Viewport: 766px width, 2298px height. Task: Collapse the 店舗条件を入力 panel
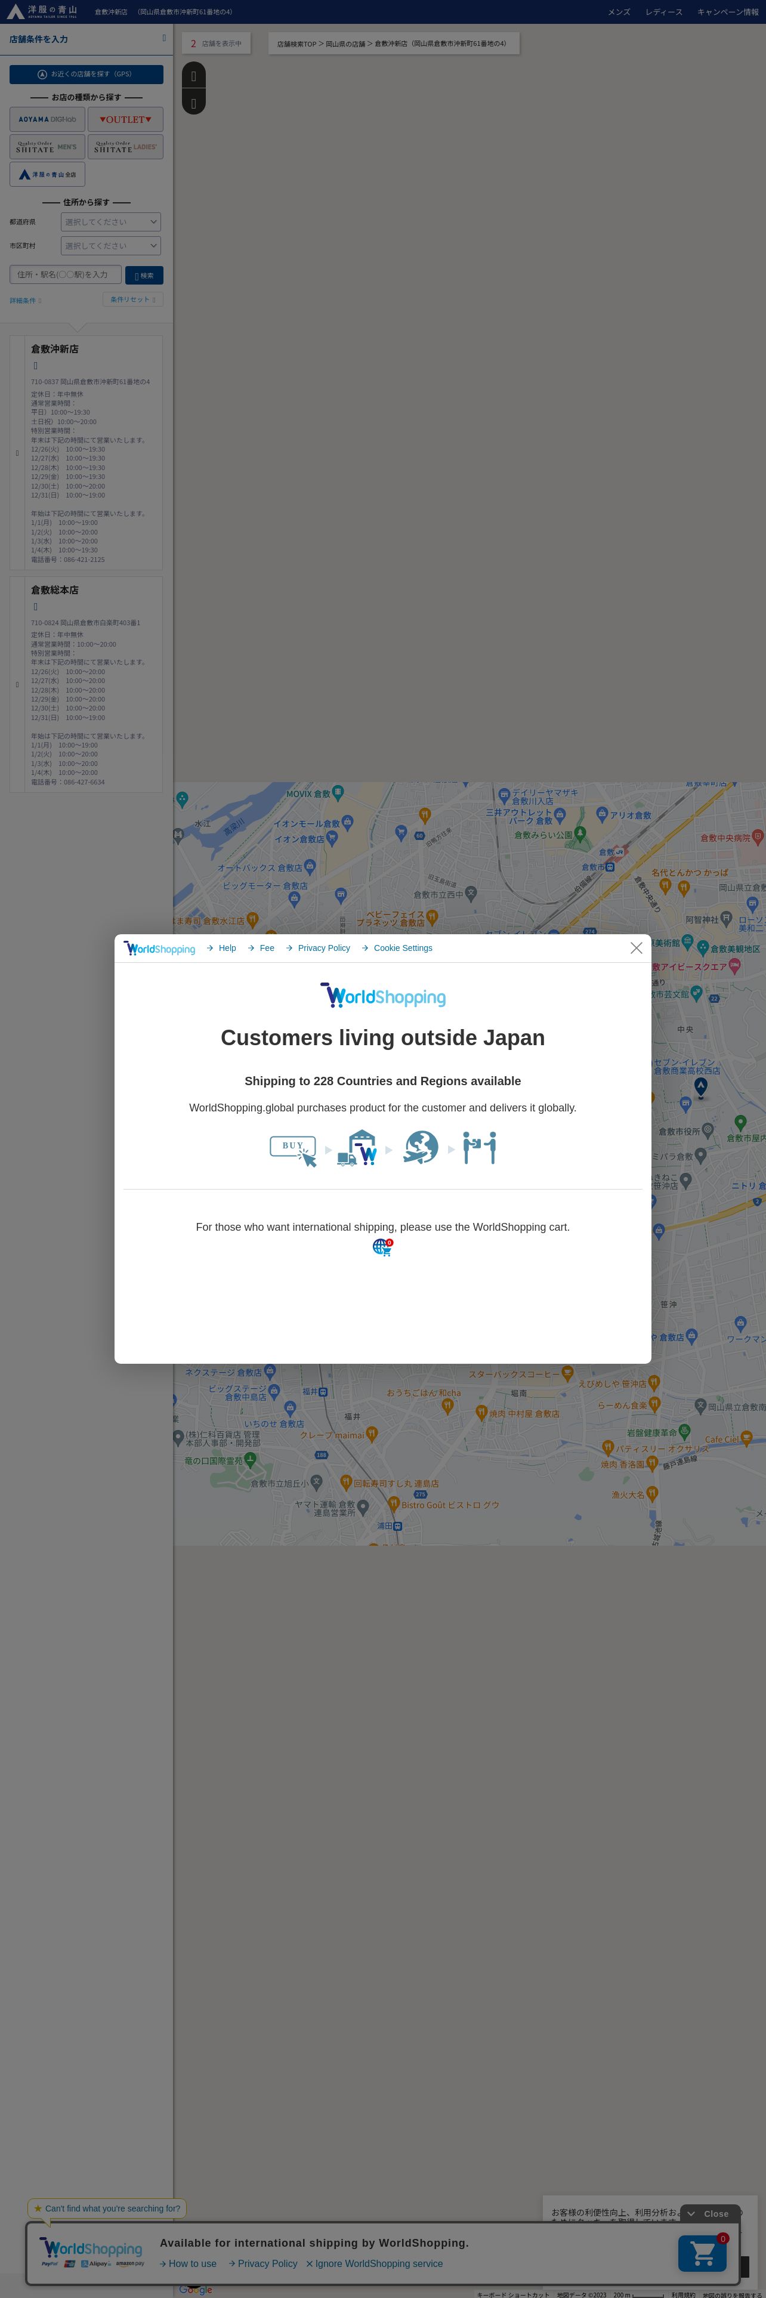163,38
